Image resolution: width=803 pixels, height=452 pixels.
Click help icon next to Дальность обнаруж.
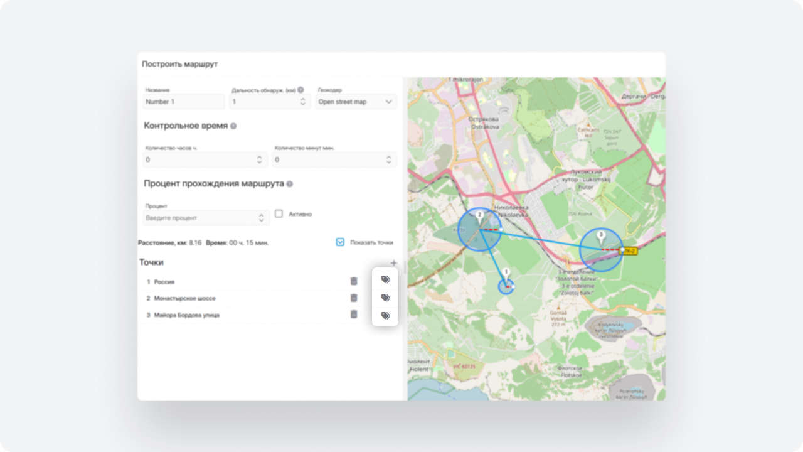(x=301, y=90)
